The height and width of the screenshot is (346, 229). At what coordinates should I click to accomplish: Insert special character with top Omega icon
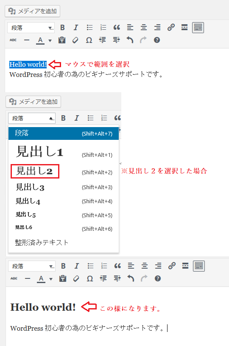coord(89,40)
